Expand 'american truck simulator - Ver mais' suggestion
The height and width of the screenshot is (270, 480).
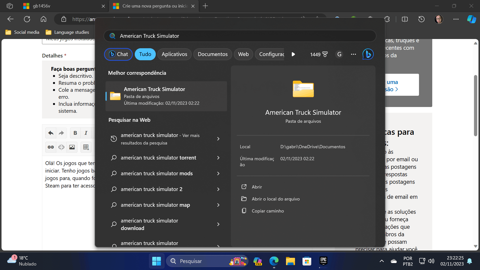tap(218, 139)
